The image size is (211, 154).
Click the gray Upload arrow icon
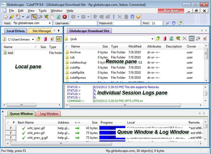83,17
